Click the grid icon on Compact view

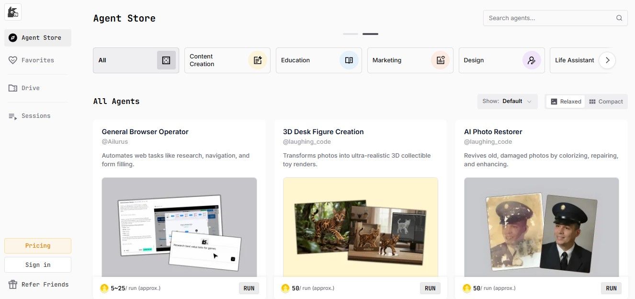(x=592, y=102)
